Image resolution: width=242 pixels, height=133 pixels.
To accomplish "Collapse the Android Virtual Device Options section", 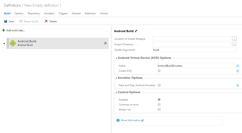I will pyautogui.click(x=116, y=58).
